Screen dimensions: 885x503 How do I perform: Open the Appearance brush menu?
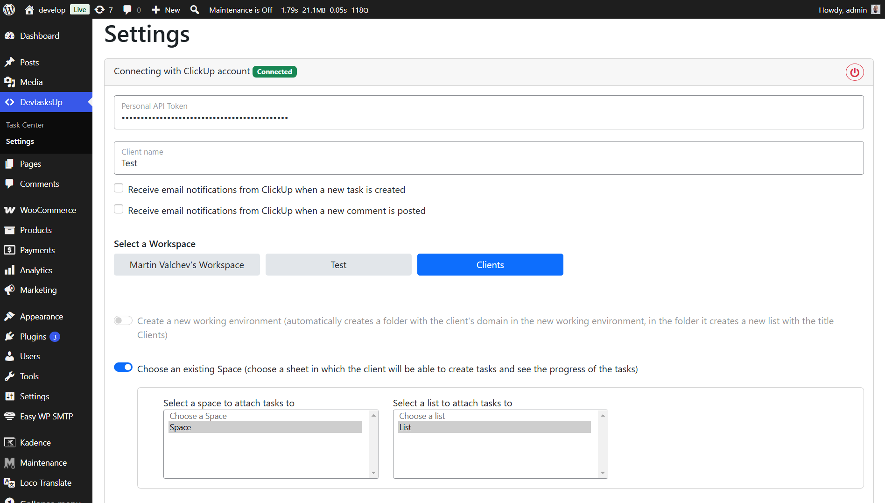(x=46, y=316)
